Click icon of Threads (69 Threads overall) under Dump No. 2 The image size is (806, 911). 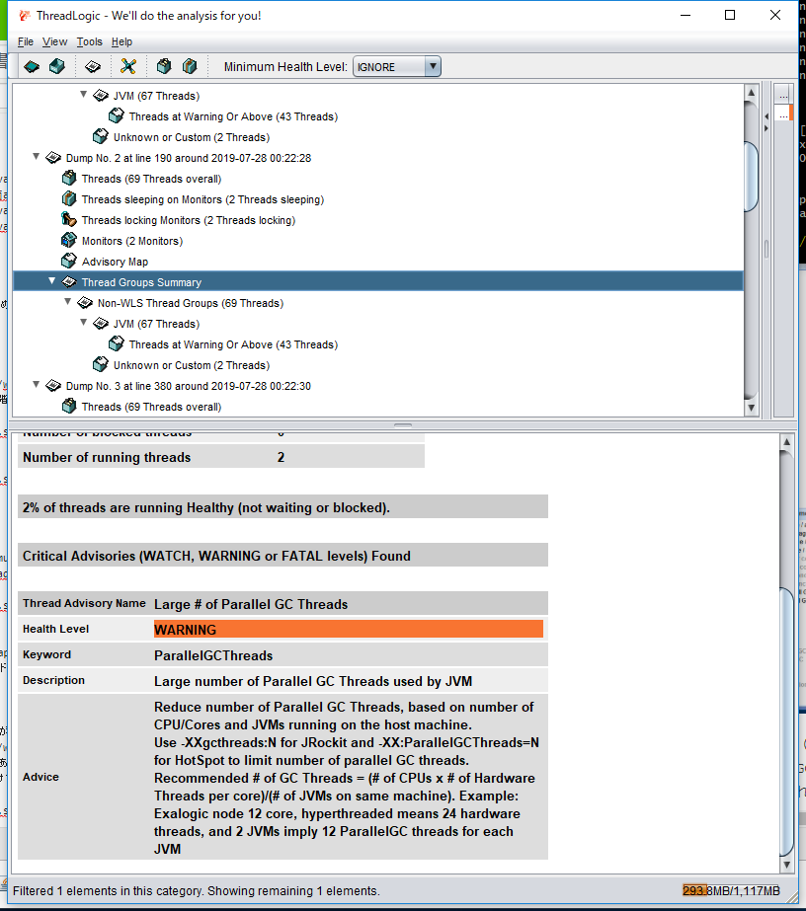pyautogui.click(x=69, y=179)
